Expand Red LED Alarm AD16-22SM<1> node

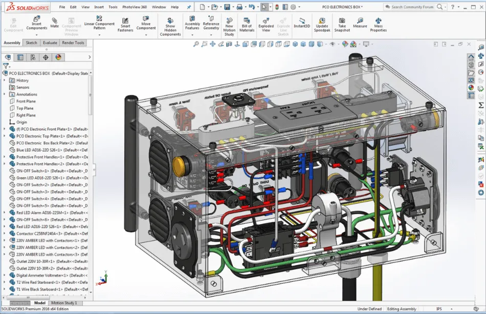4,212
